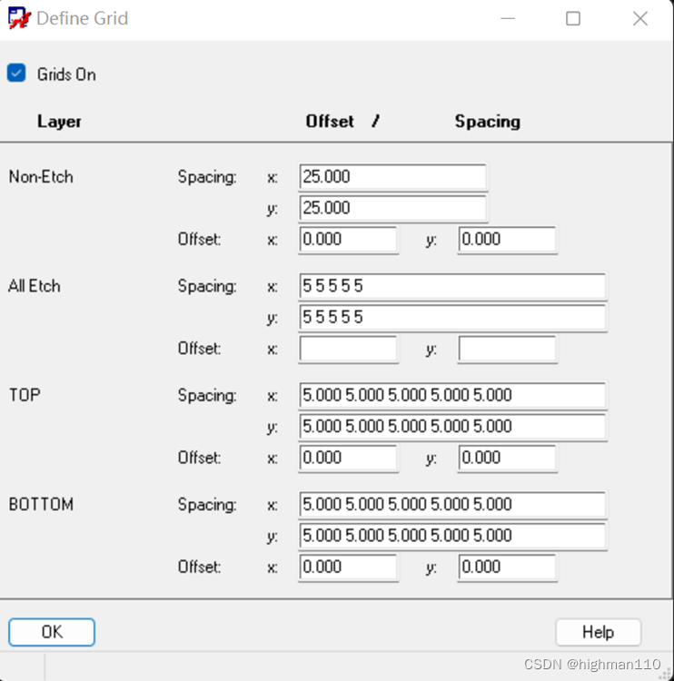The image size is (674, 681).
Task: Select the Non-Etch Spacing y field
Action: point(392,208)
